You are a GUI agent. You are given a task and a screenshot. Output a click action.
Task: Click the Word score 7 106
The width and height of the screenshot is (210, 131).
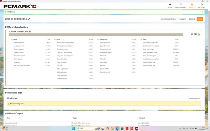[x=48, y=40]
